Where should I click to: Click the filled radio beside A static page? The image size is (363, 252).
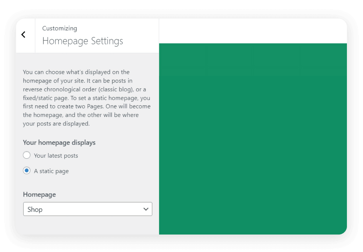click(x=26, y=170)
